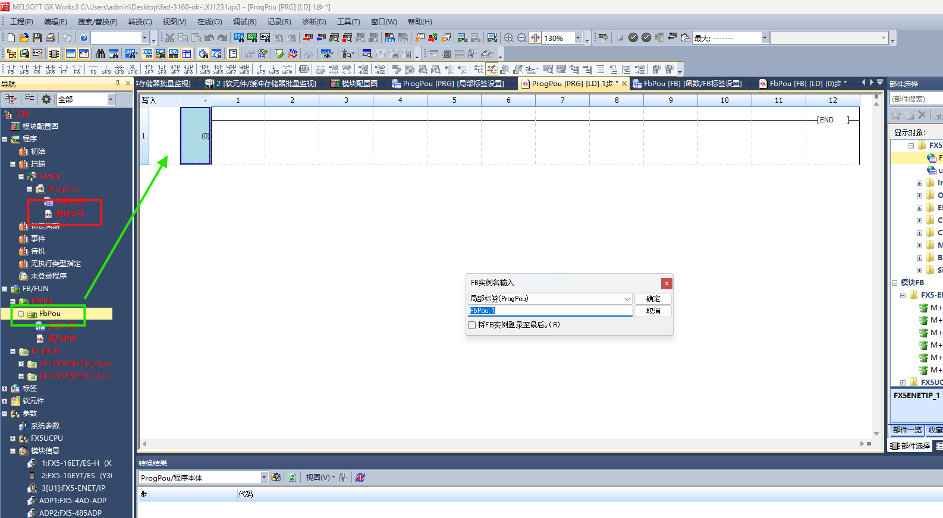This screenshot has height=518, width=943.
Task: Open the 工程(P) menu
Action: 22,22
